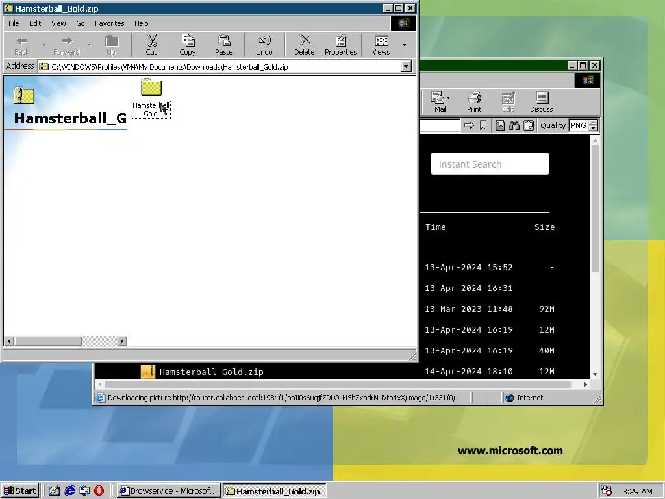
Task: Open the Views dropdown arrow
Action: pyautogui.click(x=404, y=45)
